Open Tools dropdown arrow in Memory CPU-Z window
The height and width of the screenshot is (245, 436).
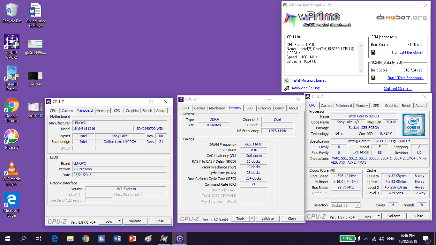[252, 219]
